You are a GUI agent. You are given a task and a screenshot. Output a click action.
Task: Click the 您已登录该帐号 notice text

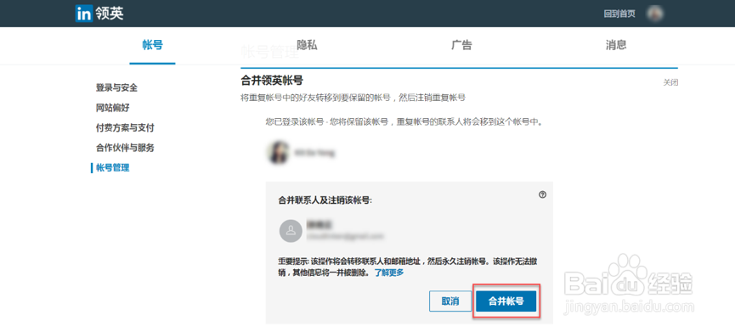point(404,122)
